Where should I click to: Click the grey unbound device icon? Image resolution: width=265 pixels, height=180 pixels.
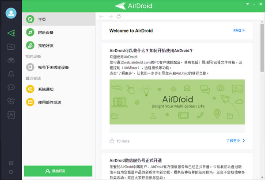30,67
